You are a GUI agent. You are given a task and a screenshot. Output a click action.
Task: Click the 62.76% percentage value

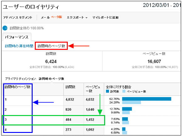[115, 99]
